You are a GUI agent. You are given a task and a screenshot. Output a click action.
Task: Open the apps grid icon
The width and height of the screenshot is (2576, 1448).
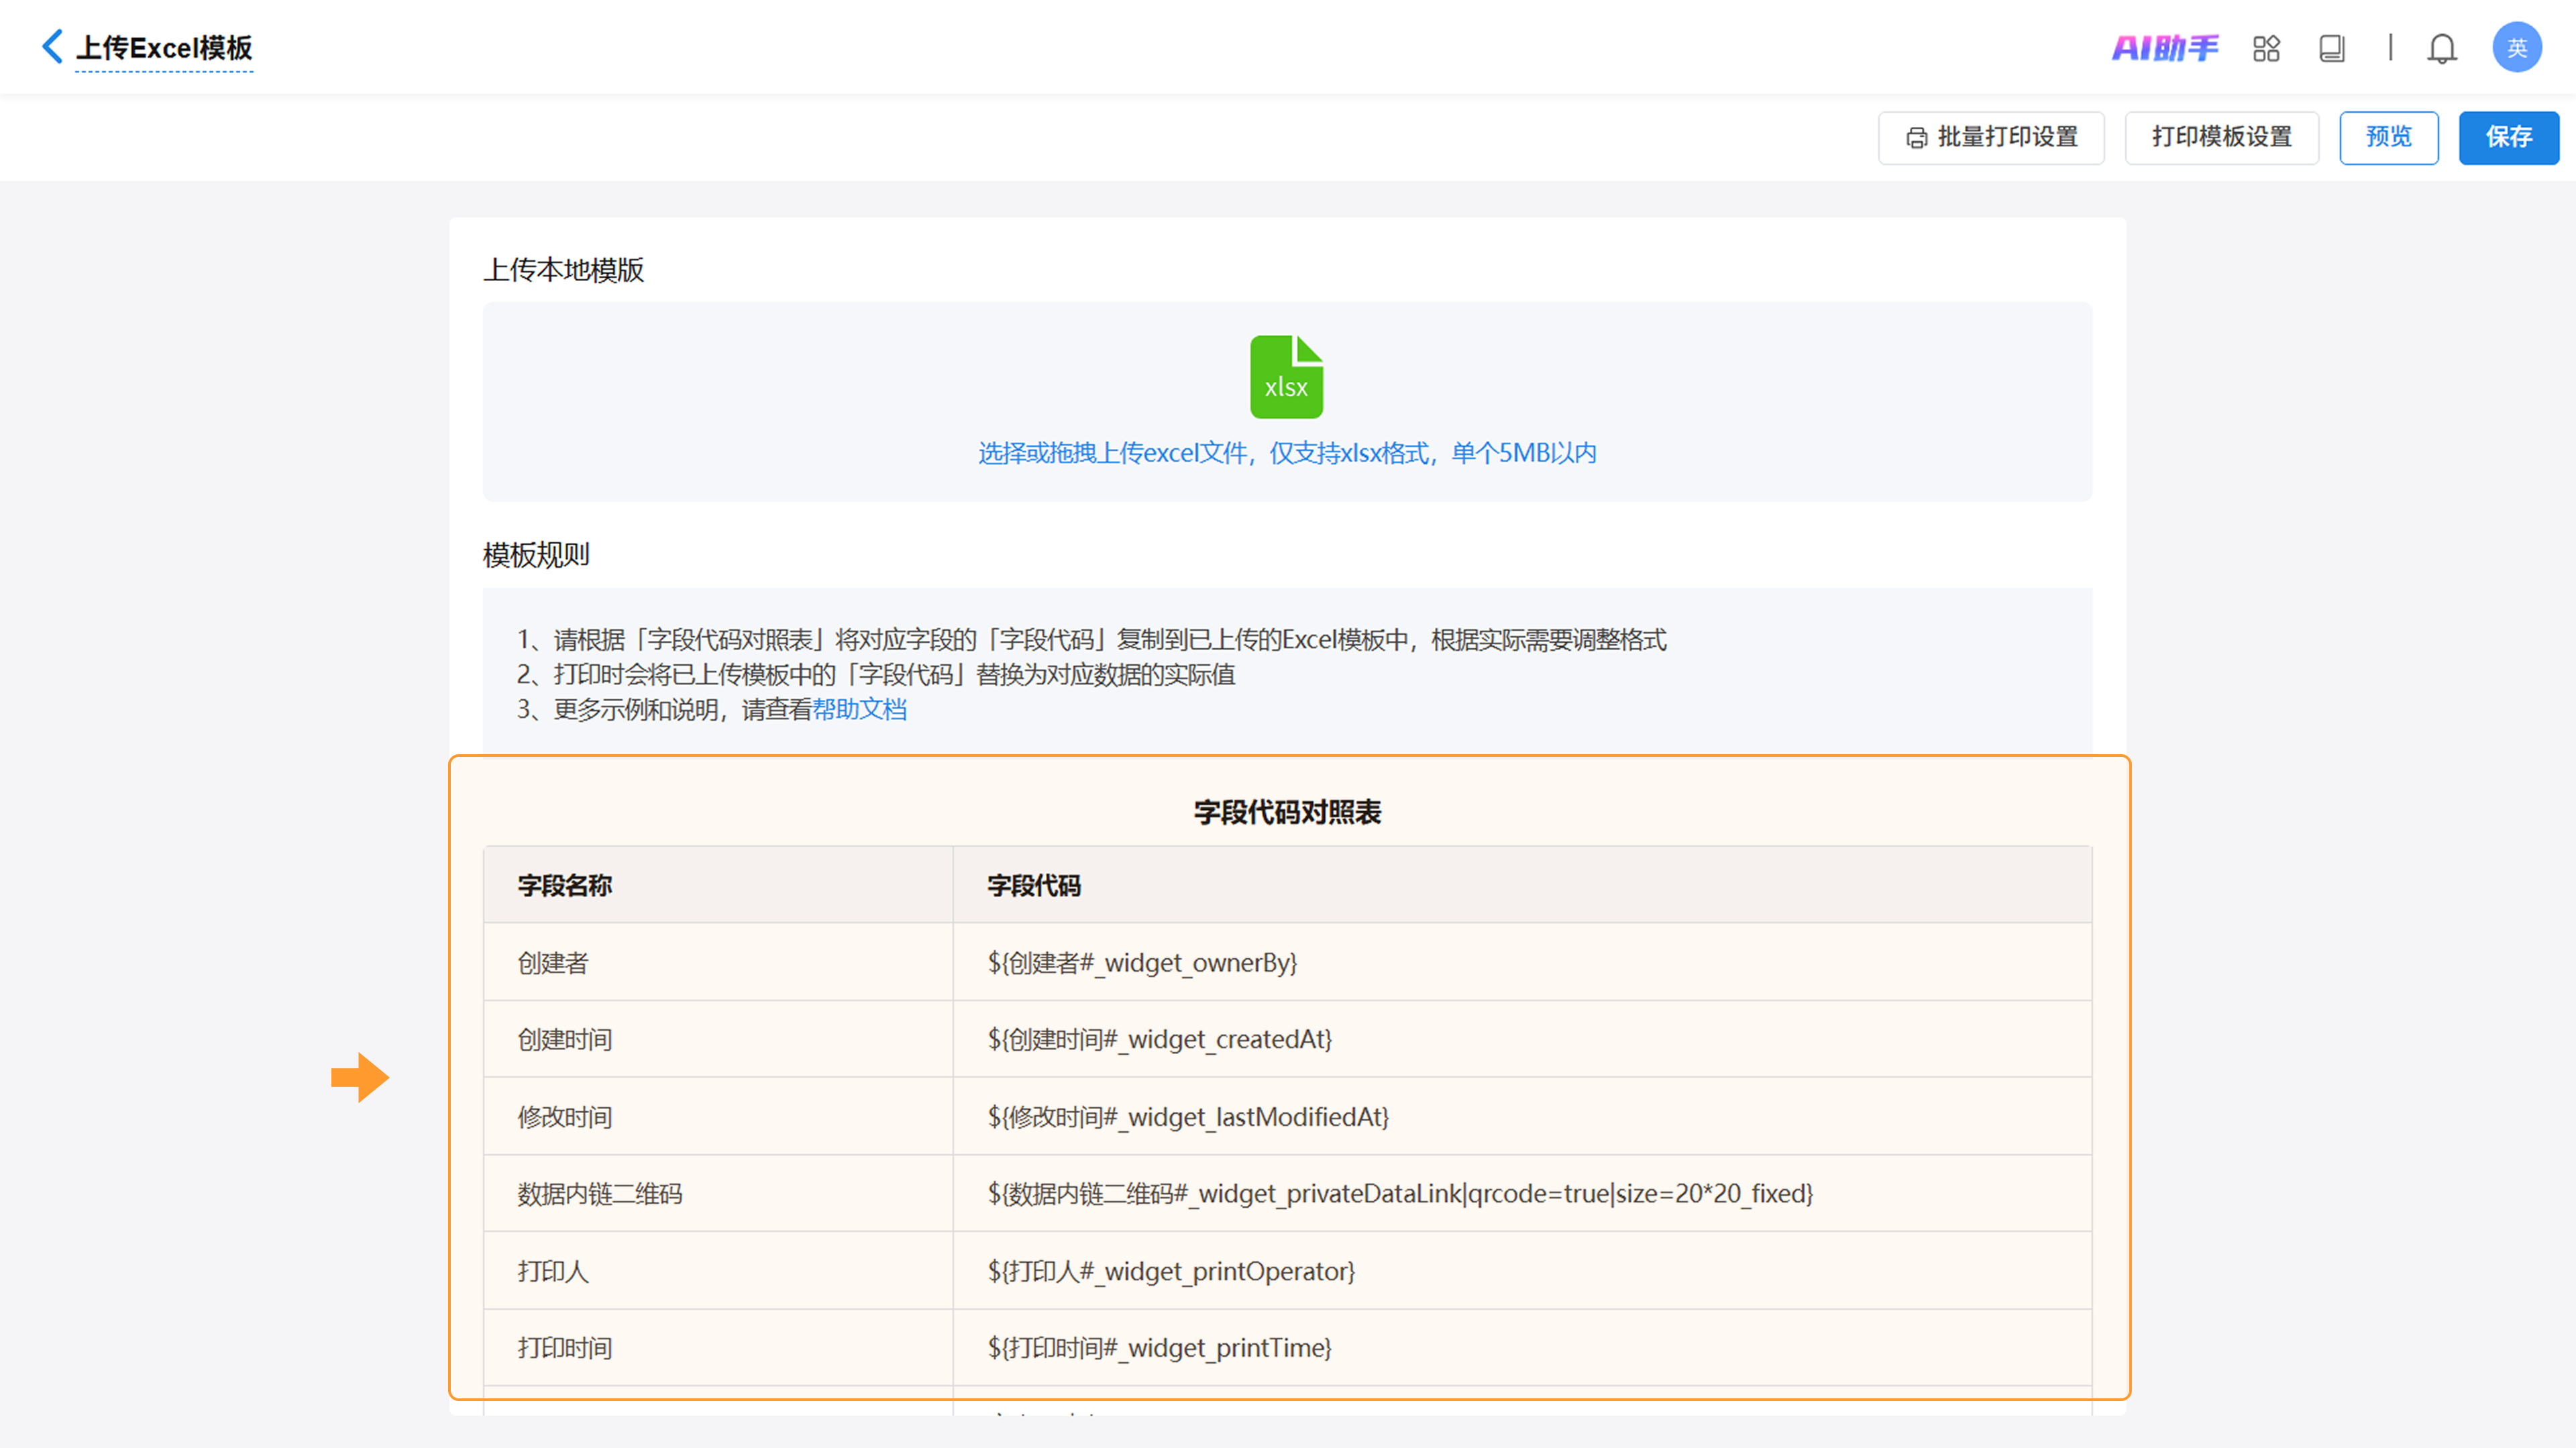click(x=2266, y=48)
